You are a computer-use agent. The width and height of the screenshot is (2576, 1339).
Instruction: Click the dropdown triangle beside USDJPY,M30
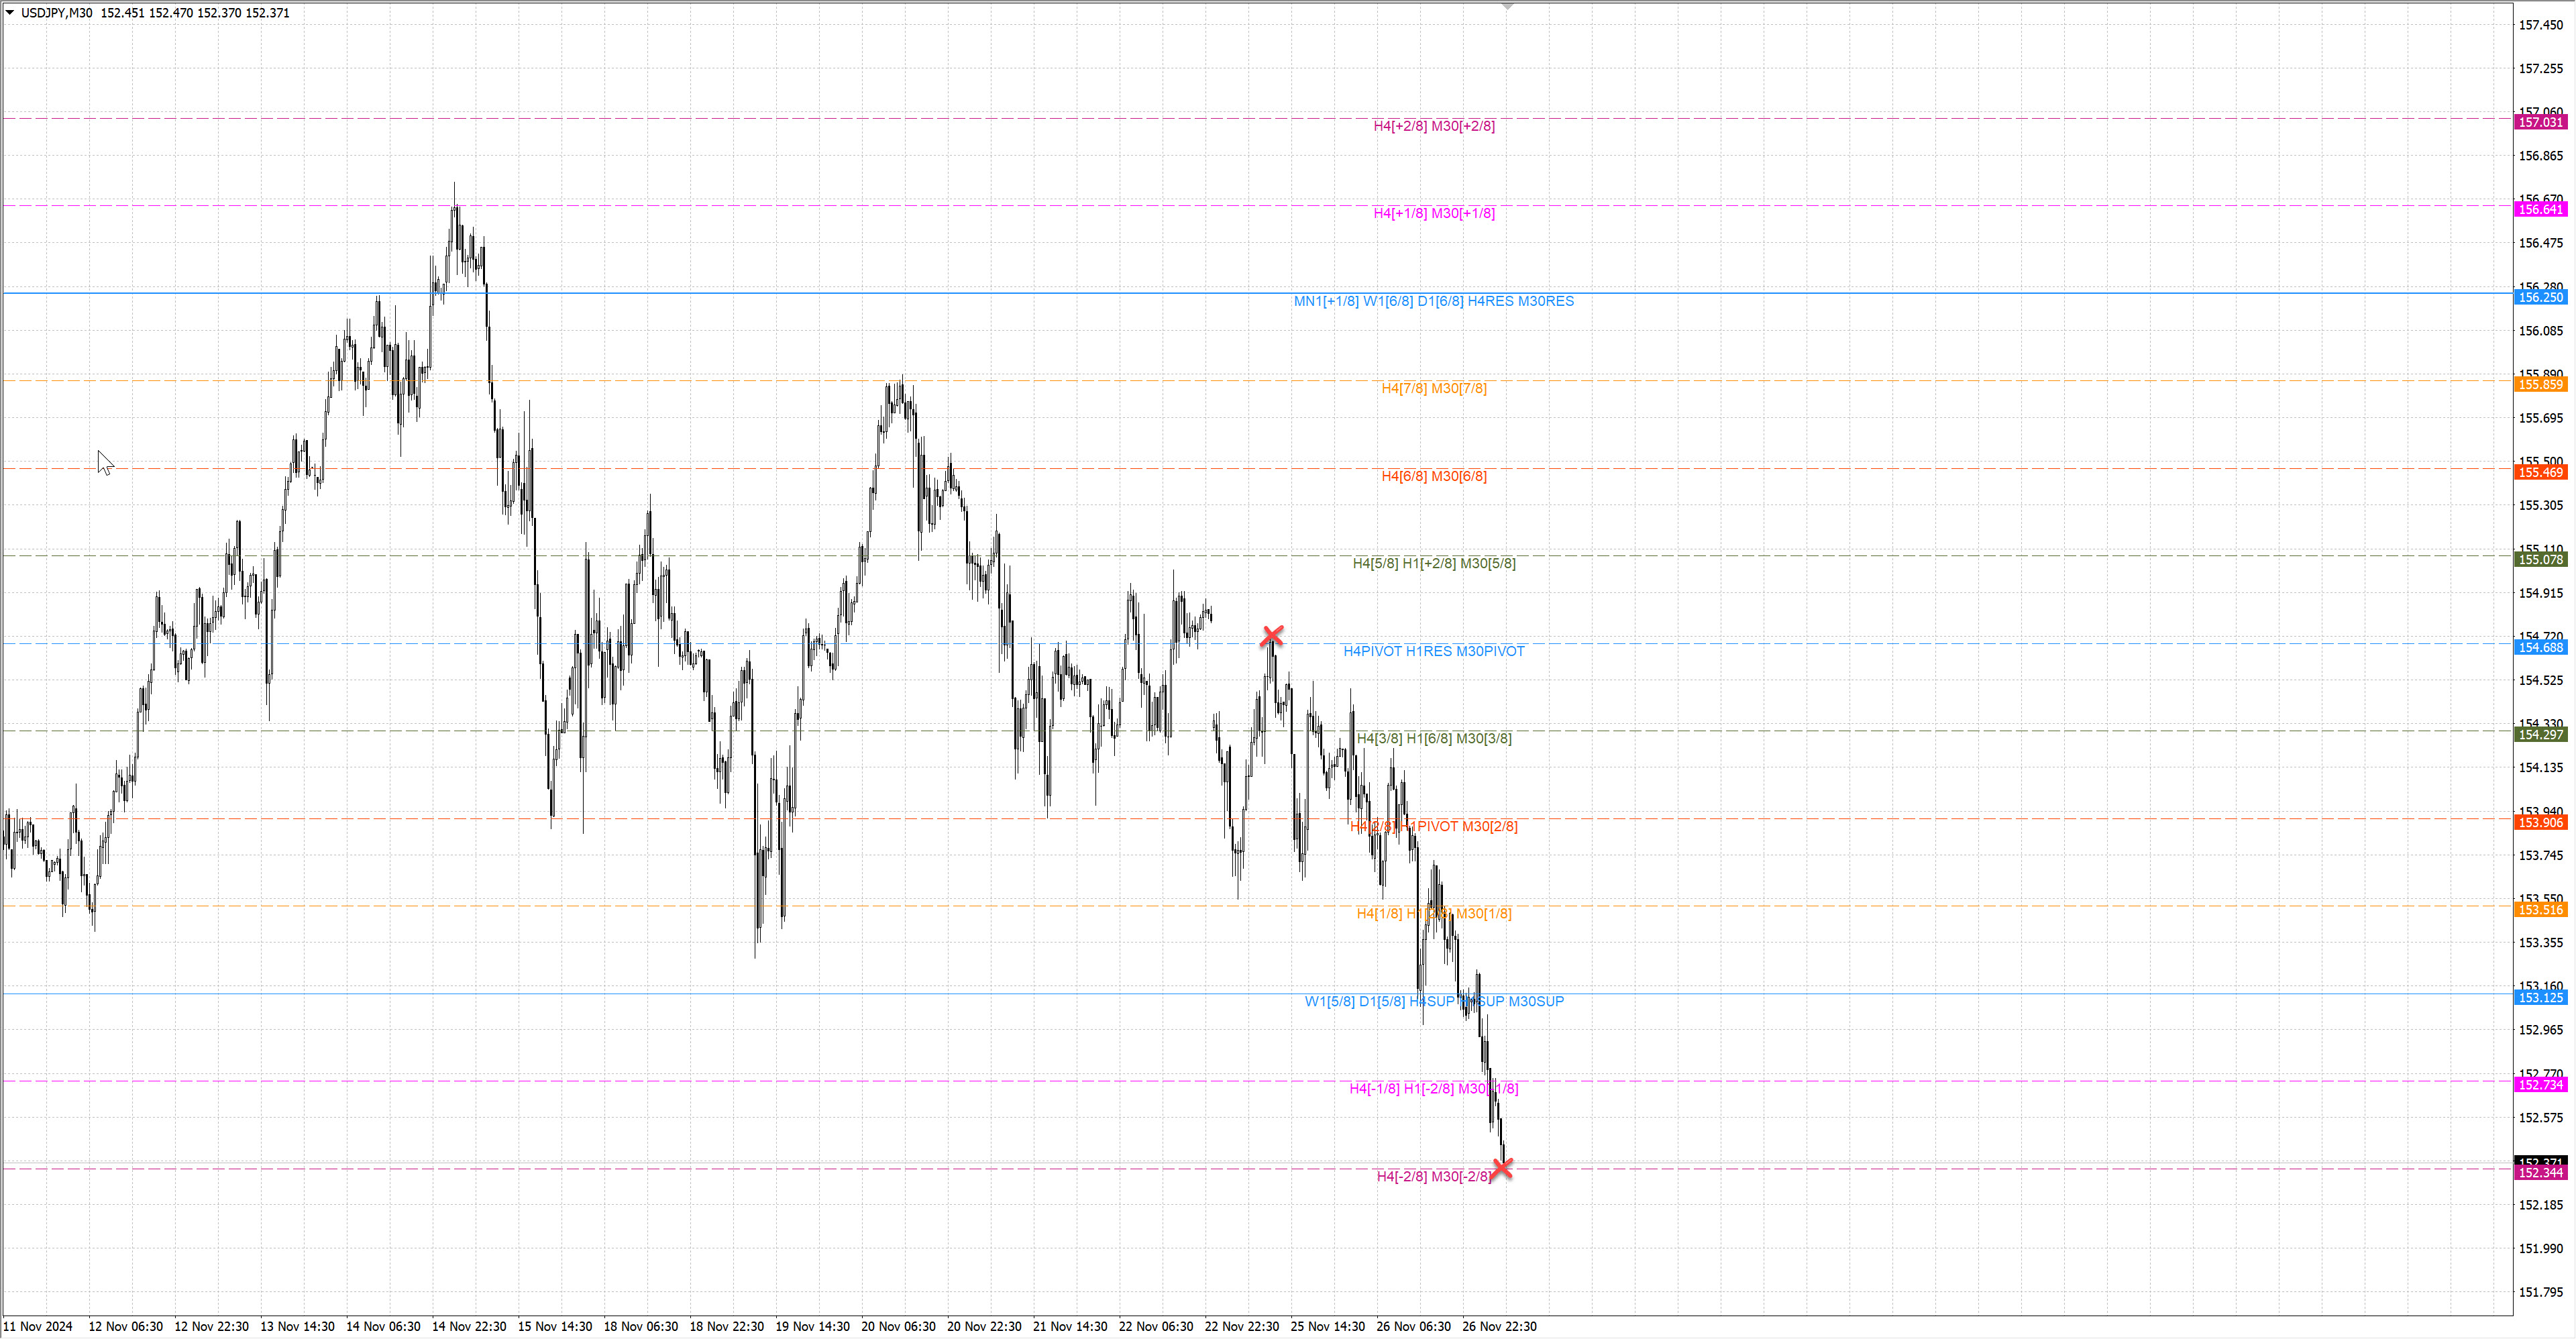tap(10, 13)
